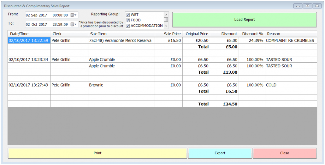Click the Reason column header
325x165 pixels.
[x=291, y=34]
